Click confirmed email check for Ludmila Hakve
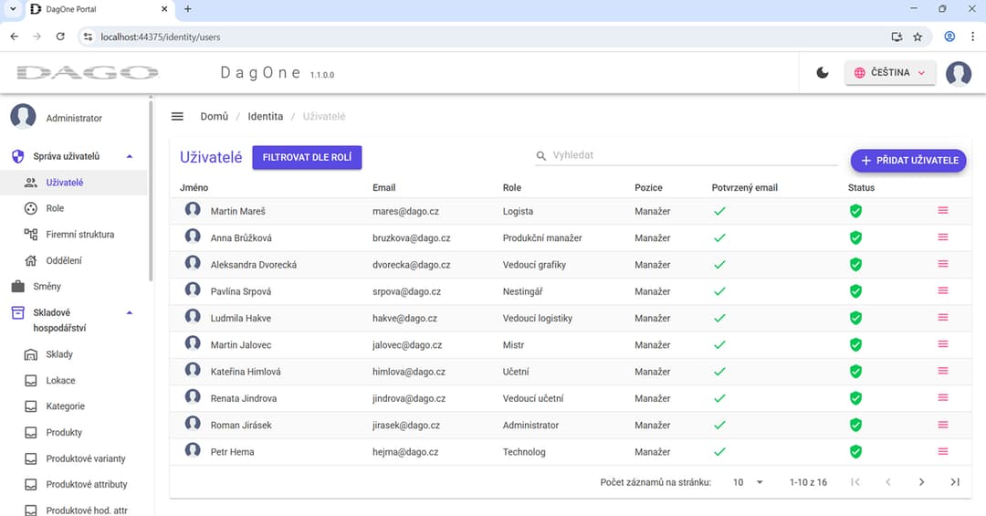 719,319
